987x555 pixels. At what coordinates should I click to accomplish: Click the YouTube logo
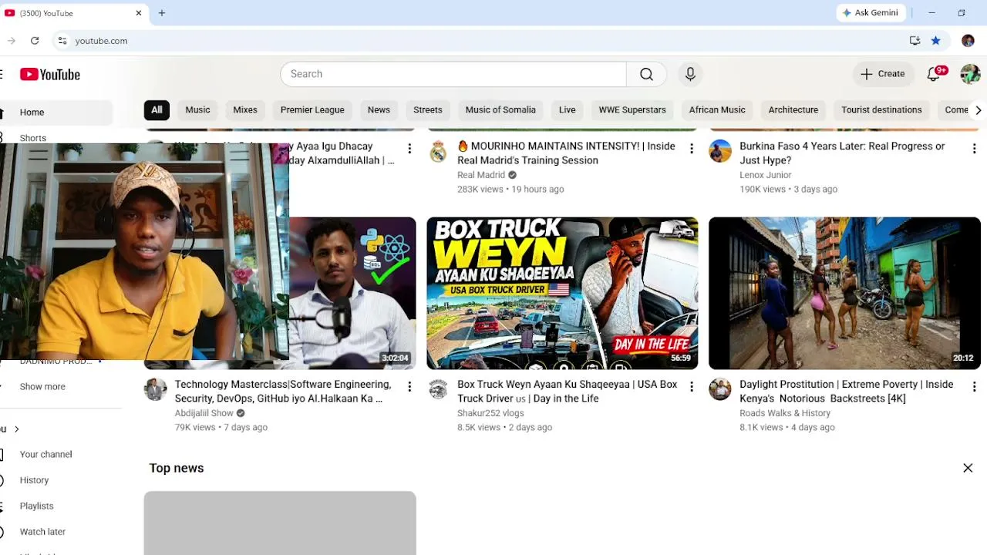pyautogui.click(x=50, y=75)
